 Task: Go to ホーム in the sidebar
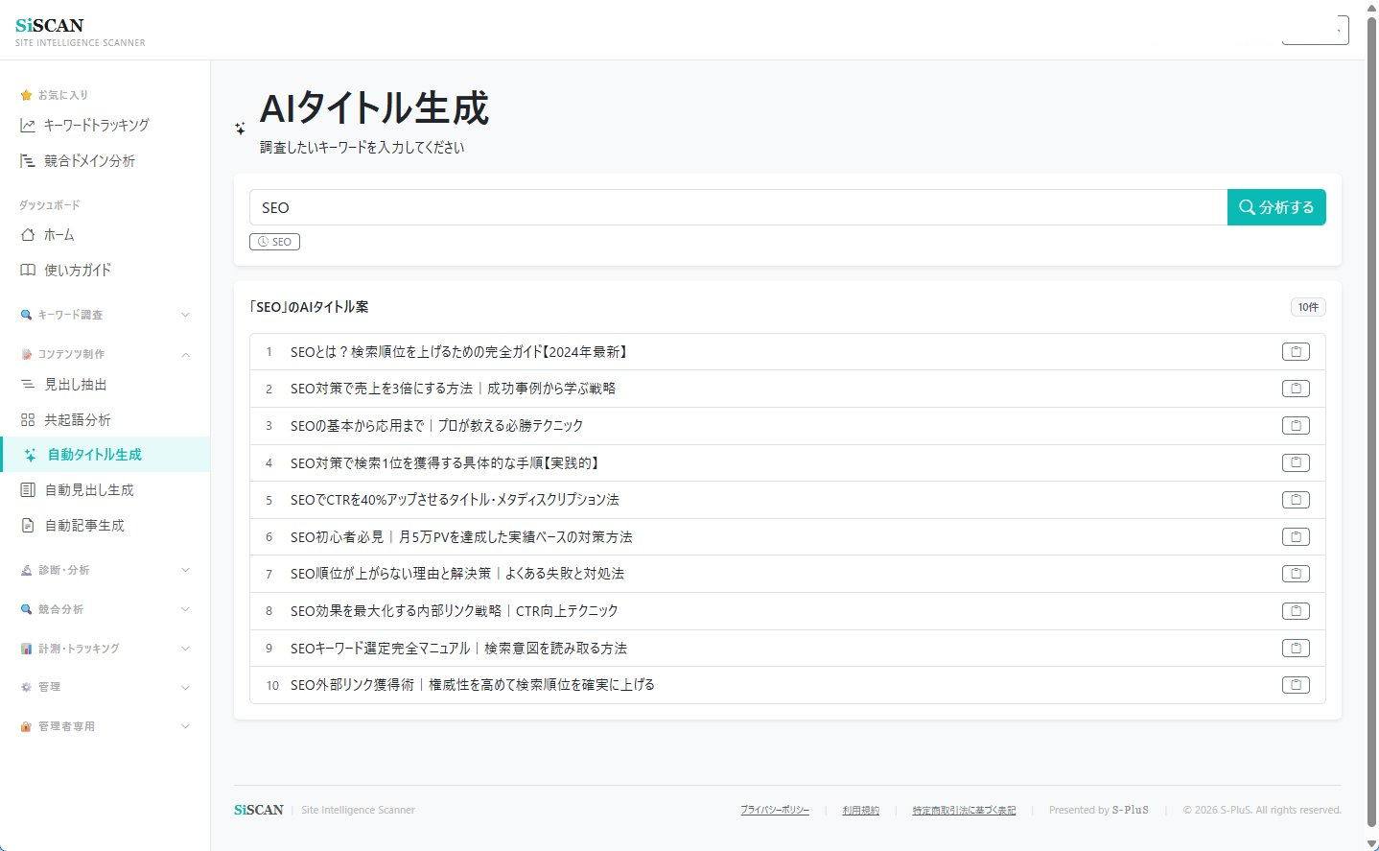tap(105, 235)
